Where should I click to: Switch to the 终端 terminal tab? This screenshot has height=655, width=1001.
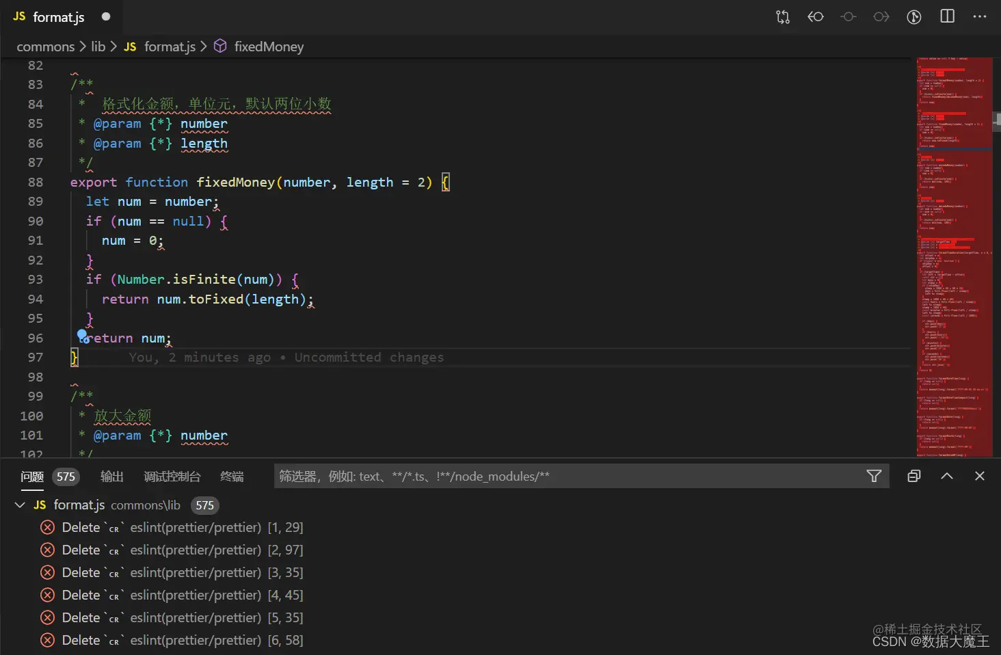(232, 477)
